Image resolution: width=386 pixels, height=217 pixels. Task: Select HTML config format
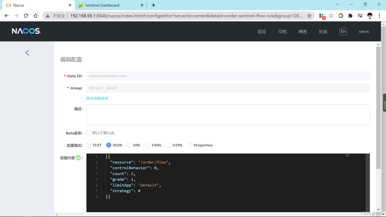[x=169, y=145]
